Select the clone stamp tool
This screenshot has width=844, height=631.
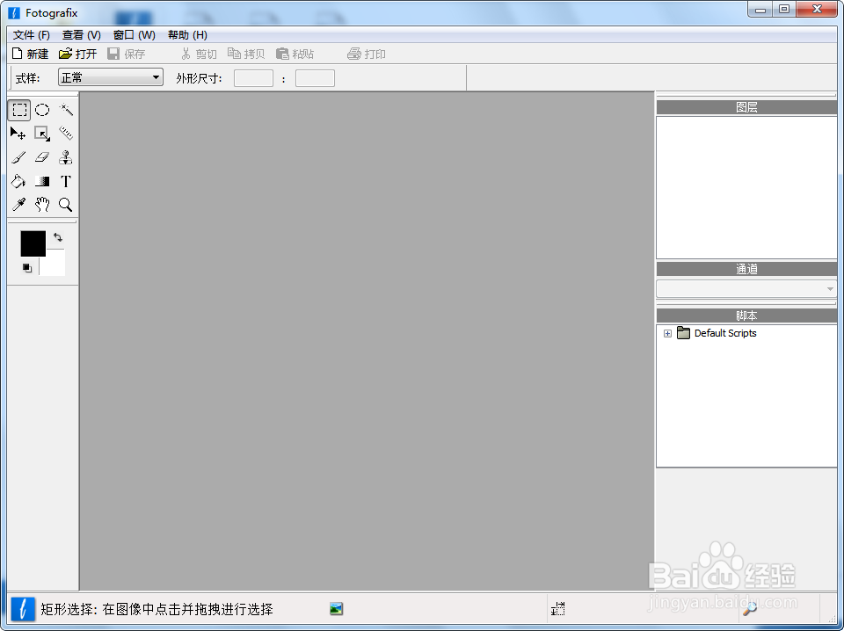66,157
